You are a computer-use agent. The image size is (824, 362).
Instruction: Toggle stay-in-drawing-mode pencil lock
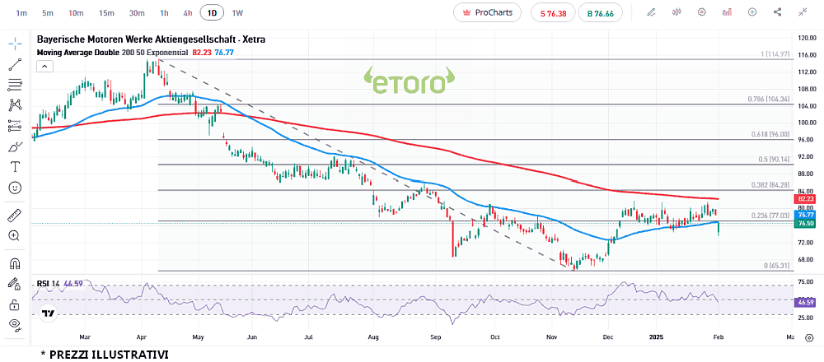tap(15, 284)
